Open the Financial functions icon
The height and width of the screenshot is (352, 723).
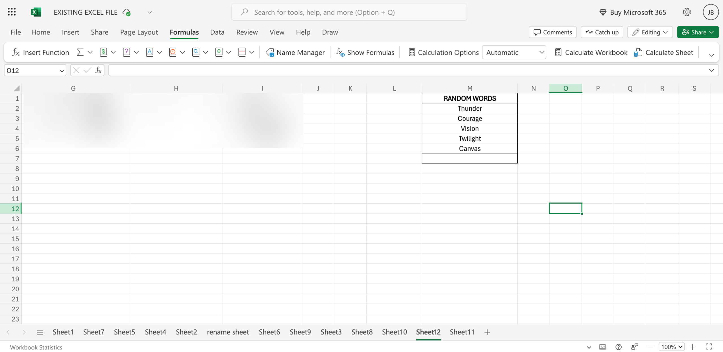pos(103,52)
